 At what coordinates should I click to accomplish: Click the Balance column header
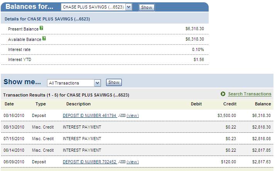pyautogui.click(x=263, y=104)
